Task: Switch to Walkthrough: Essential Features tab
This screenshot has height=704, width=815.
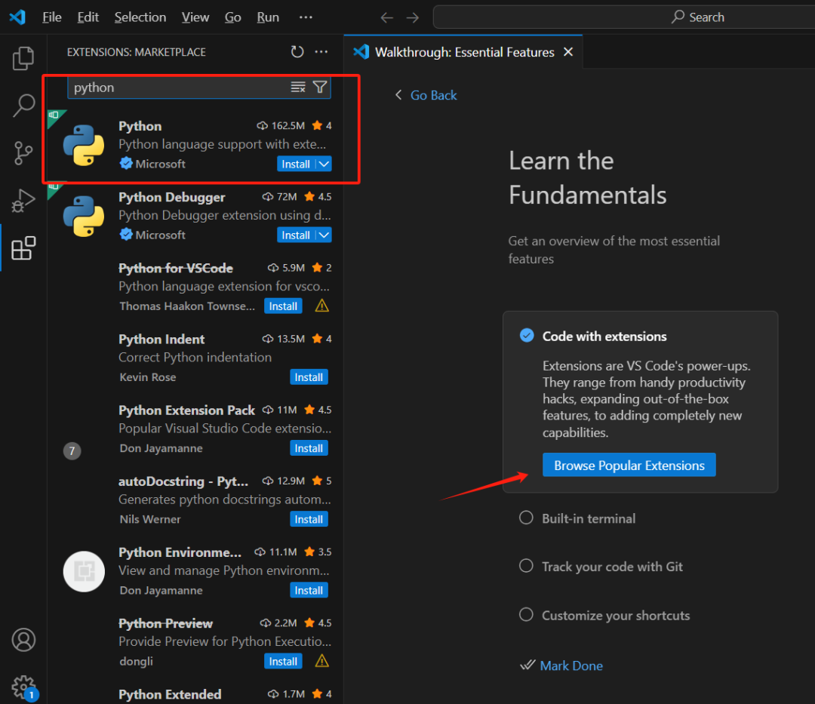Action: [464, 52]
